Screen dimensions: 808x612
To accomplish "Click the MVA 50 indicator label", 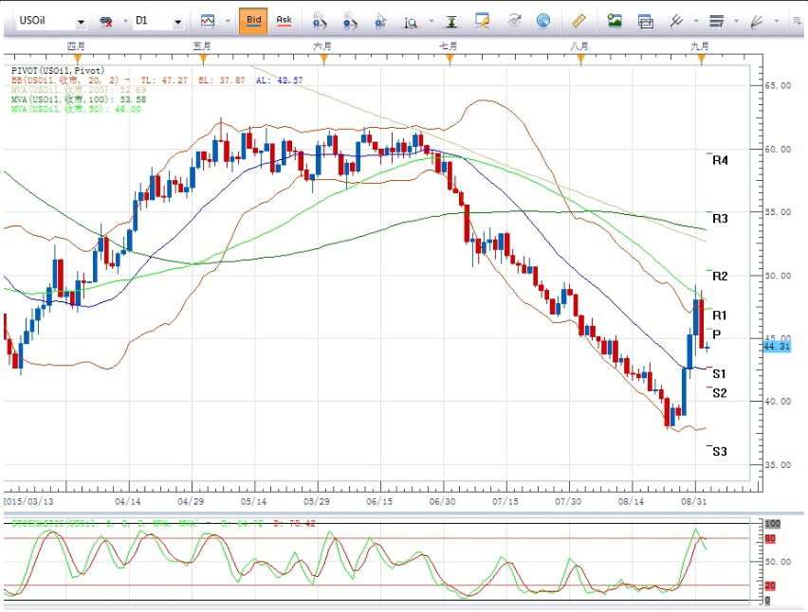I will click(76, 109).
